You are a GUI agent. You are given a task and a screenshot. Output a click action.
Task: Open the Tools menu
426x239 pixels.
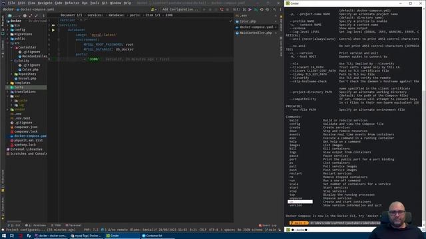(95, 3)
